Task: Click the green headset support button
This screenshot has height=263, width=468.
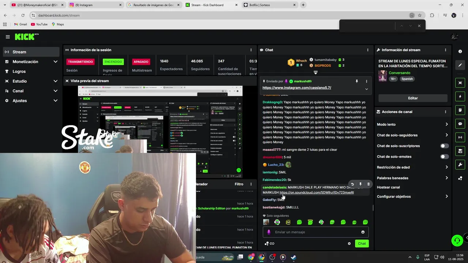Action: 457,240
